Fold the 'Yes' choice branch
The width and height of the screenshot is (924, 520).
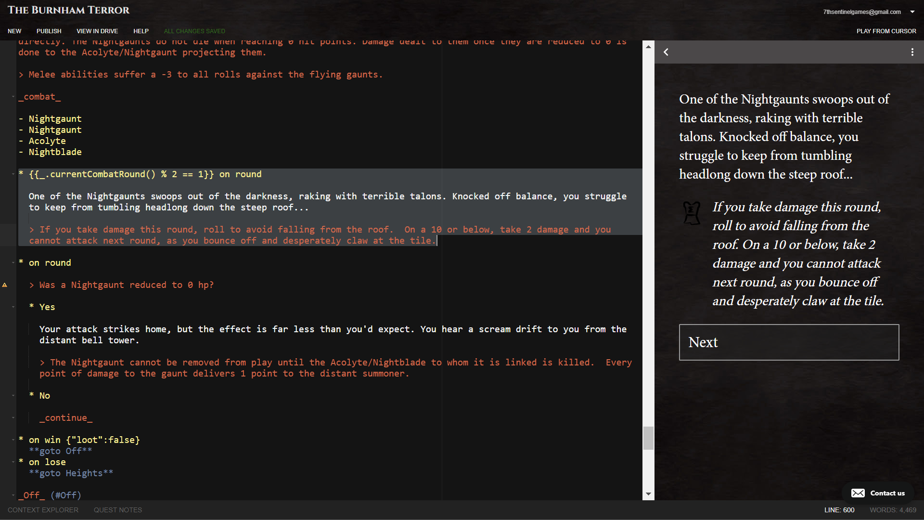point(13,307)
